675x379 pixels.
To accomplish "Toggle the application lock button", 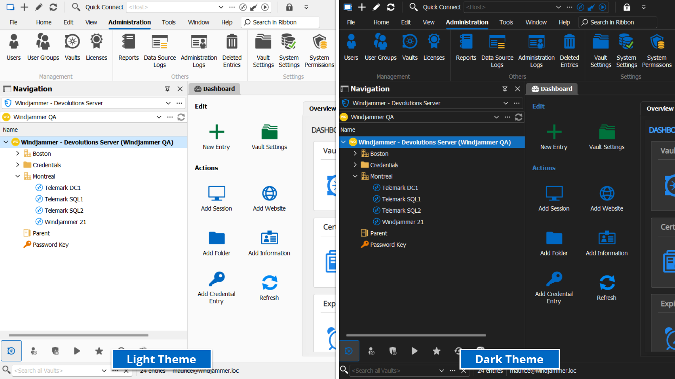I will coord(290,7).
